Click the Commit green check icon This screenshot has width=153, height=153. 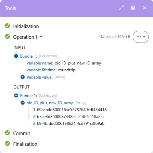pos(8,133)
